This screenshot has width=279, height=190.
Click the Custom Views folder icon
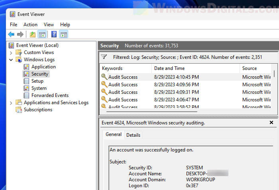pos(19,52)
